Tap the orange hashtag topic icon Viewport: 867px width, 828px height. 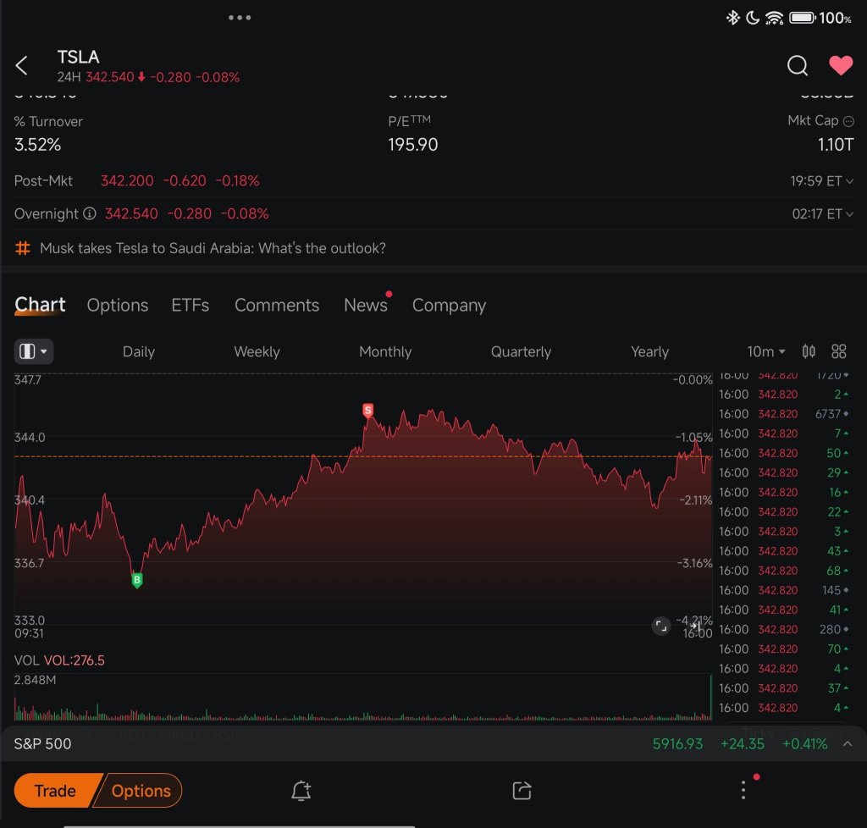point(23,248)
